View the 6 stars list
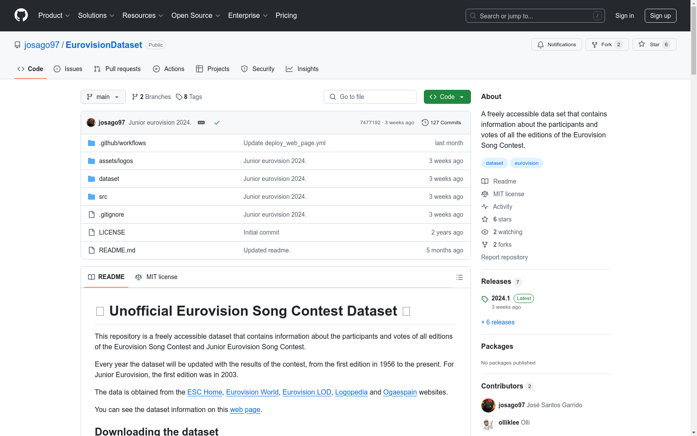697x436 pixels. [496, 219]
